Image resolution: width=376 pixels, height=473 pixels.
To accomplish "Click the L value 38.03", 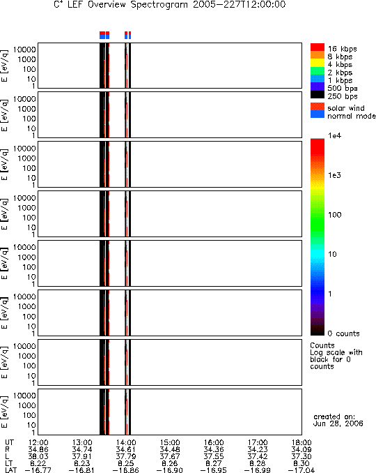I will (38, 456).
